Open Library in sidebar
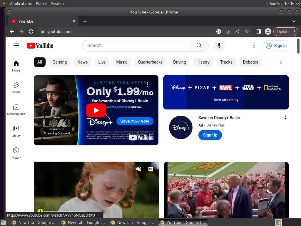This screenshot has width=301, height=226. point(16,131)
